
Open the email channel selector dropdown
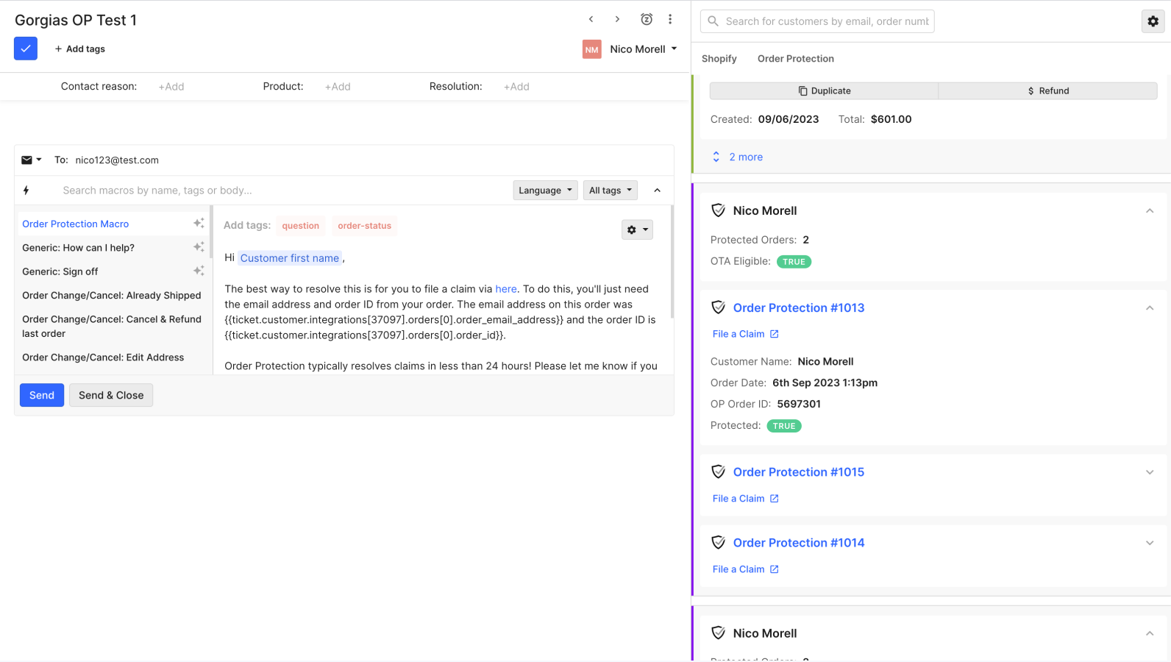[32, 160]
